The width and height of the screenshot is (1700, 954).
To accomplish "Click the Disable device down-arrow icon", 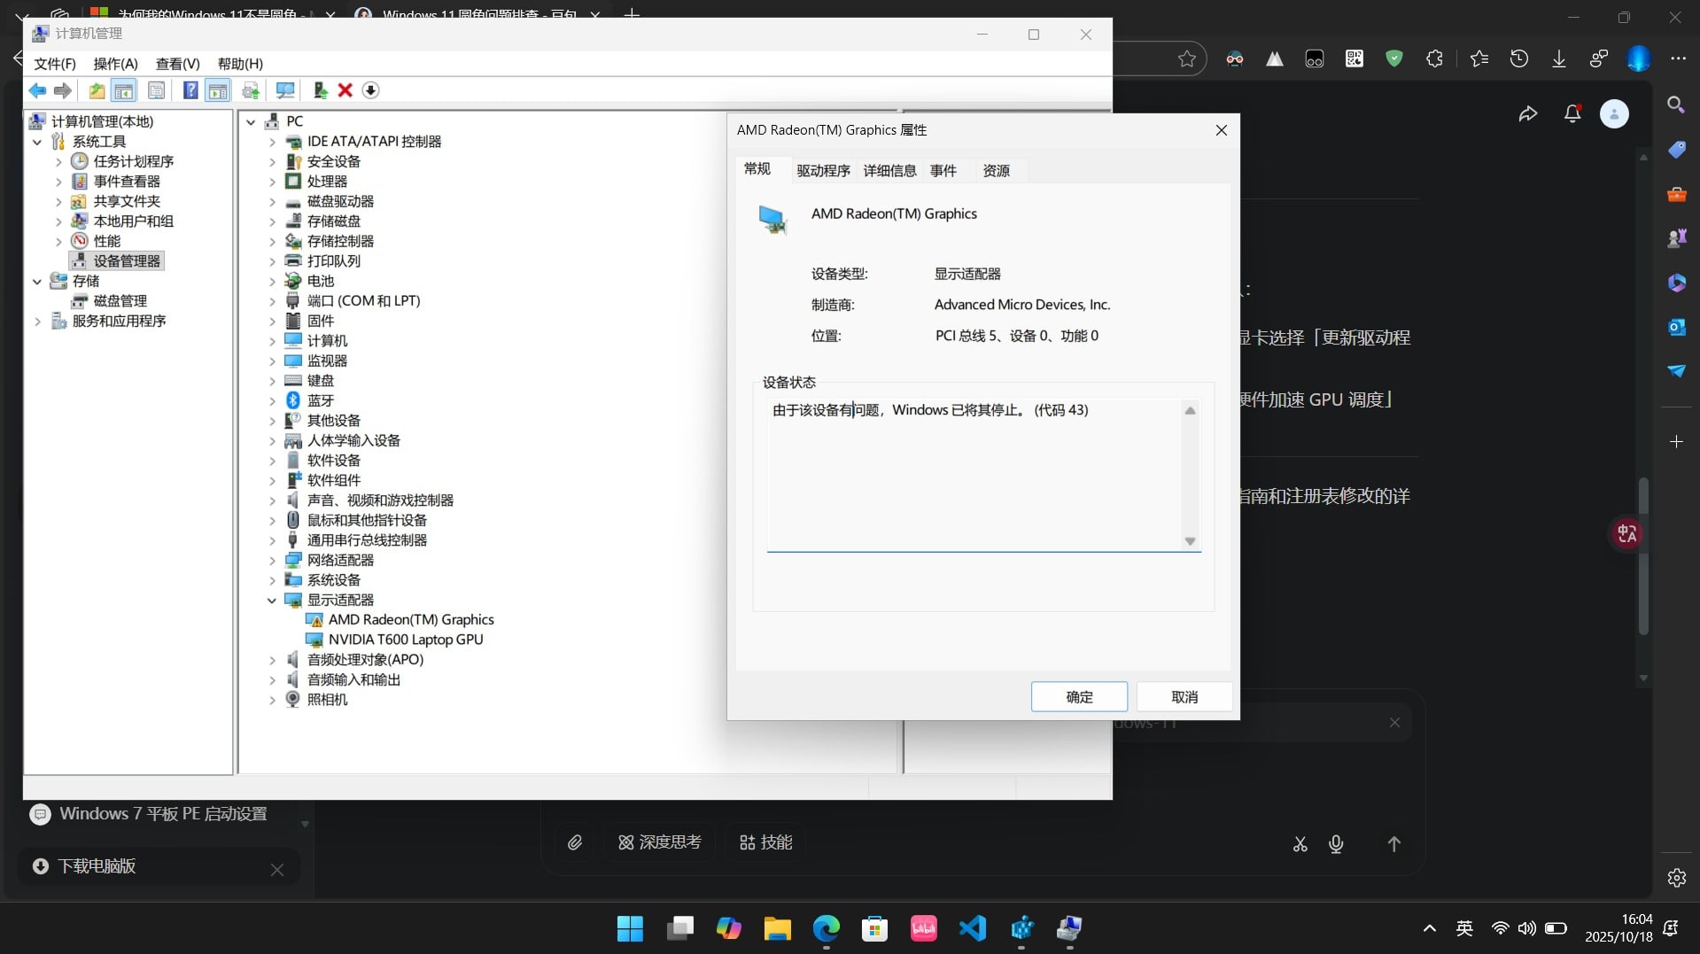I will [x=370, y=90].
